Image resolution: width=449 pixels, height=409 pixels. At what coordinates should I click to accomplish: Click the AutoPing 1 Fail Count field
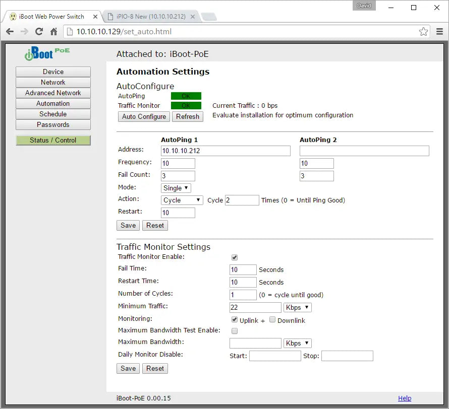[178, 176]
